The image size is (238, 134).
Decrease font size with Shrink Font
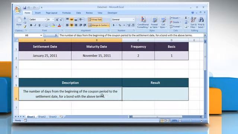click(61, 20)
